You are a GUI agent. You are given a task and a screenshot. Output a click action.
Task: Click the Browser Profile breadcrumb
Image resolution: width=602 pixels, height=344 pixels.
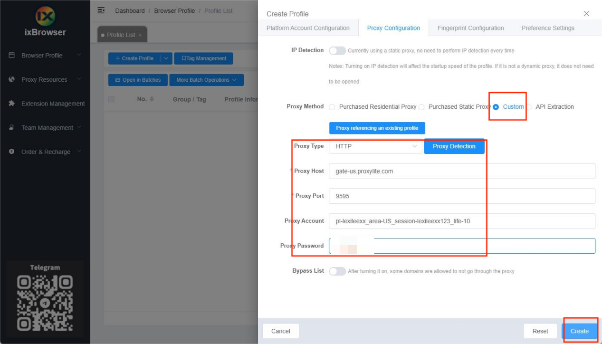pos(174,10)
